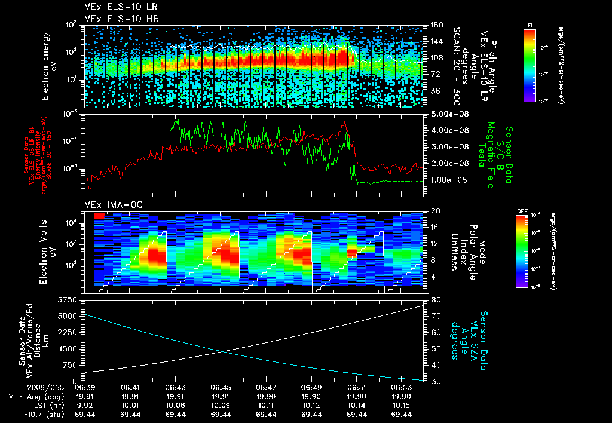Viewport: 612px width, 423px height.
Task: Click the SZA axis tick '80'
Action: (436, 300)
